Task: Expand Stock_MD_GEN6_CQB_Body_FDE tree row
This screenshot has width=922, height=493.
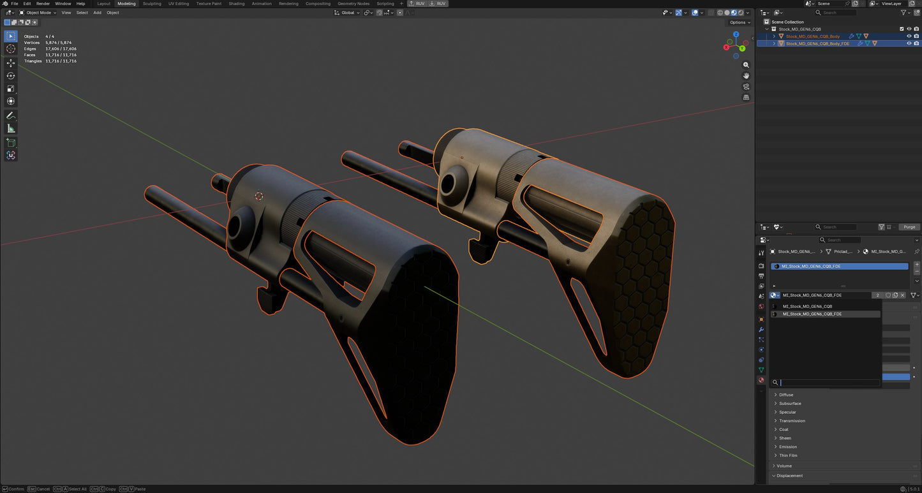Action: [775, 43]
